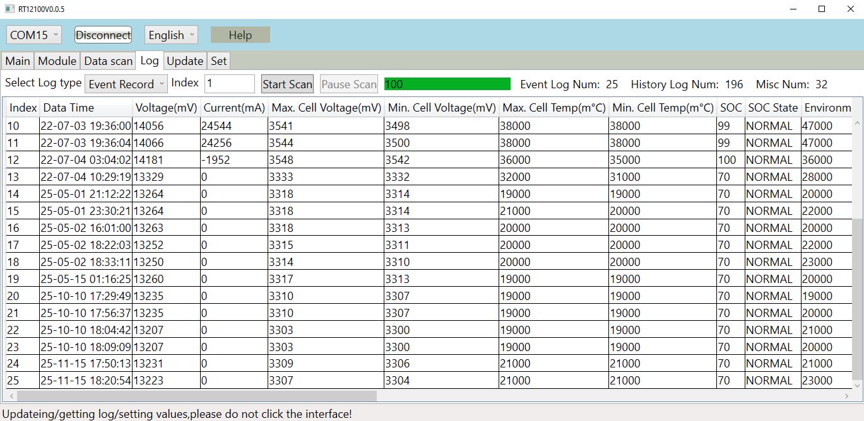This screenshot has width=864, height=421.
Task: Open the Set tab
Action: [218, 61]
